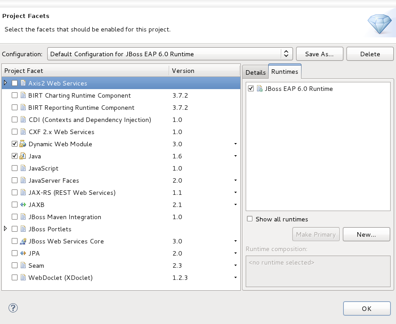Toggle the Show all runtimes checkbox
The height and width of the screenshot is (324, 396).
[250, 219]
